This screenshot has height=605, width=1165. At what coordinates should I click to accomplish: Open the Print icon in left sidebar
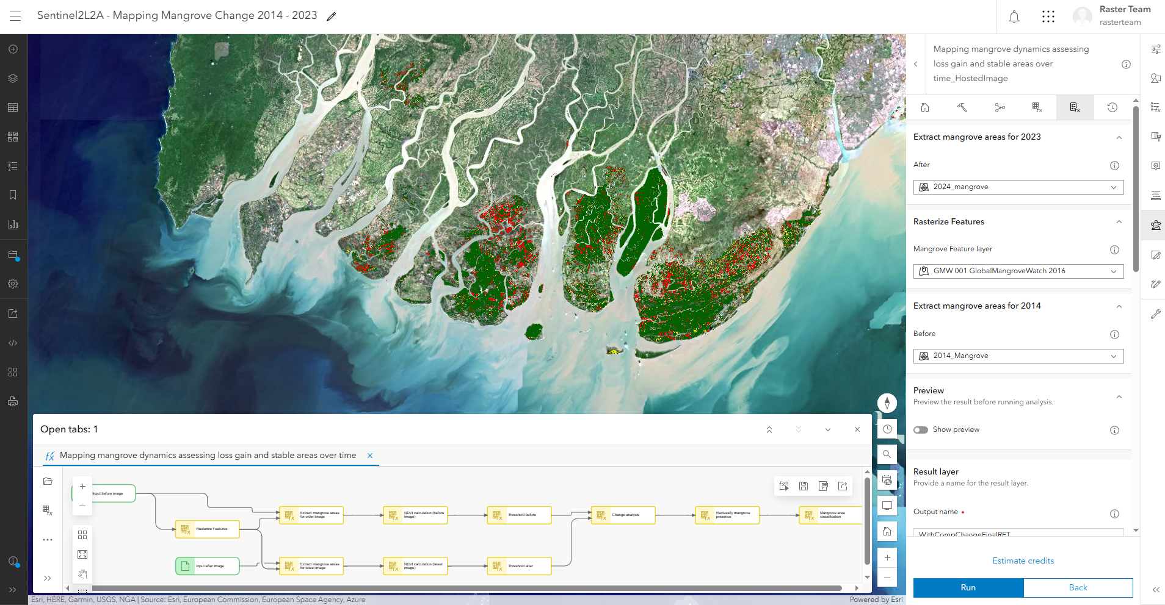13,401
